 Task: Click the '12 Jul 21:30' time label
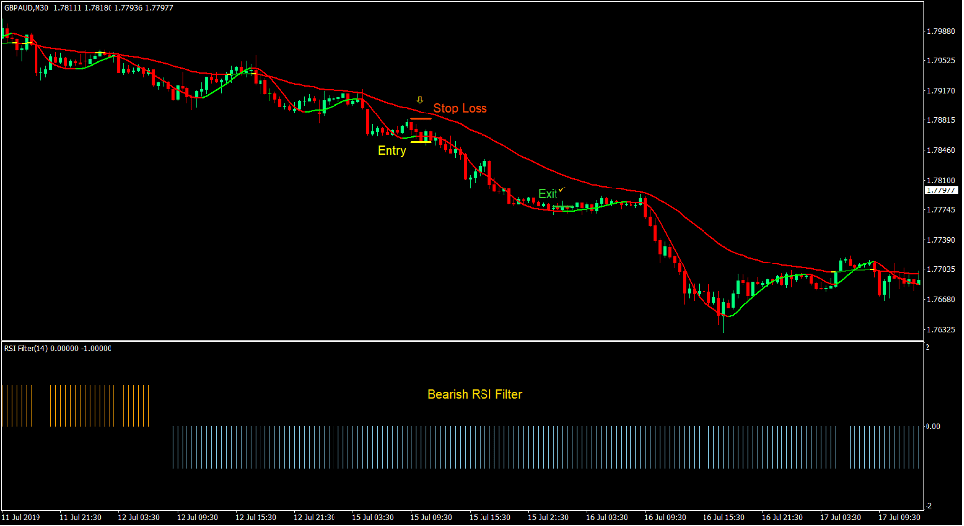tap(314, 517)
